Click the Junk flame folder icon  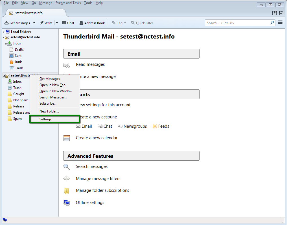coord(12,62)
